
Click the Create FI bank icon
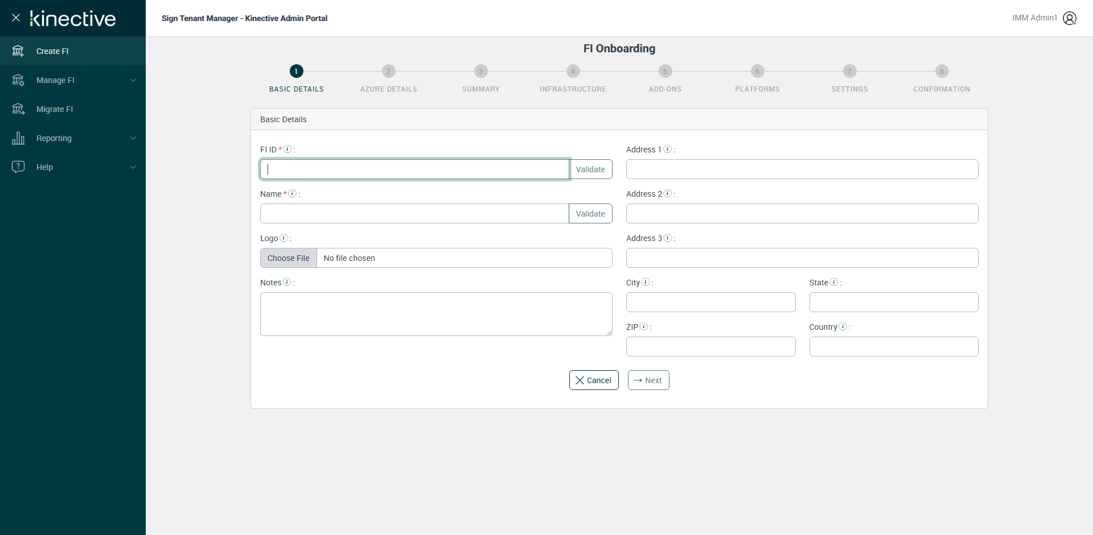18,51
